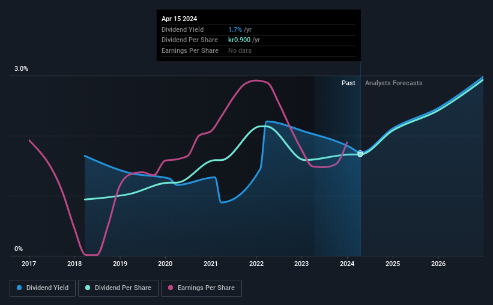Click the Past region label

[348, 83]
